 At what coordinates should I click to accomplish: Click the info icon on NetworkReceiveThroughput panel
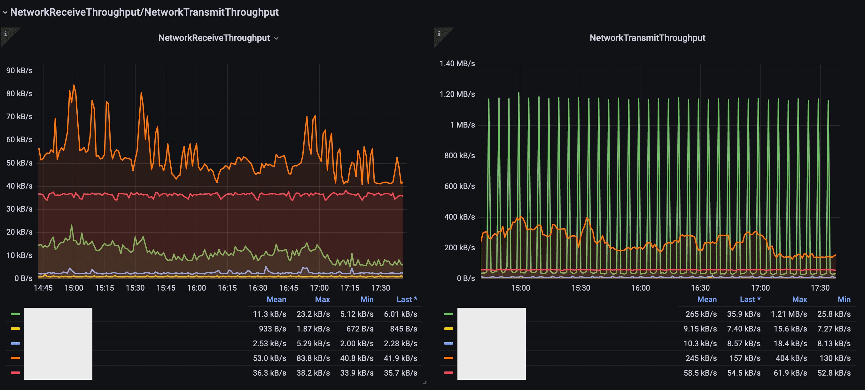pyautogui.click(x=5, y=34)
